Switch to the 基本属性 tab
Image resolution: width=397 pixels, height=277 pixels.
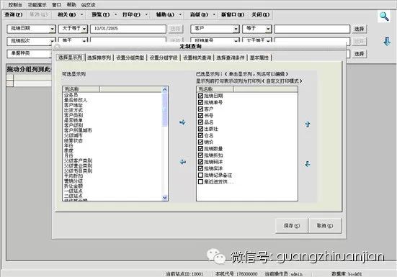click(259, 58)
